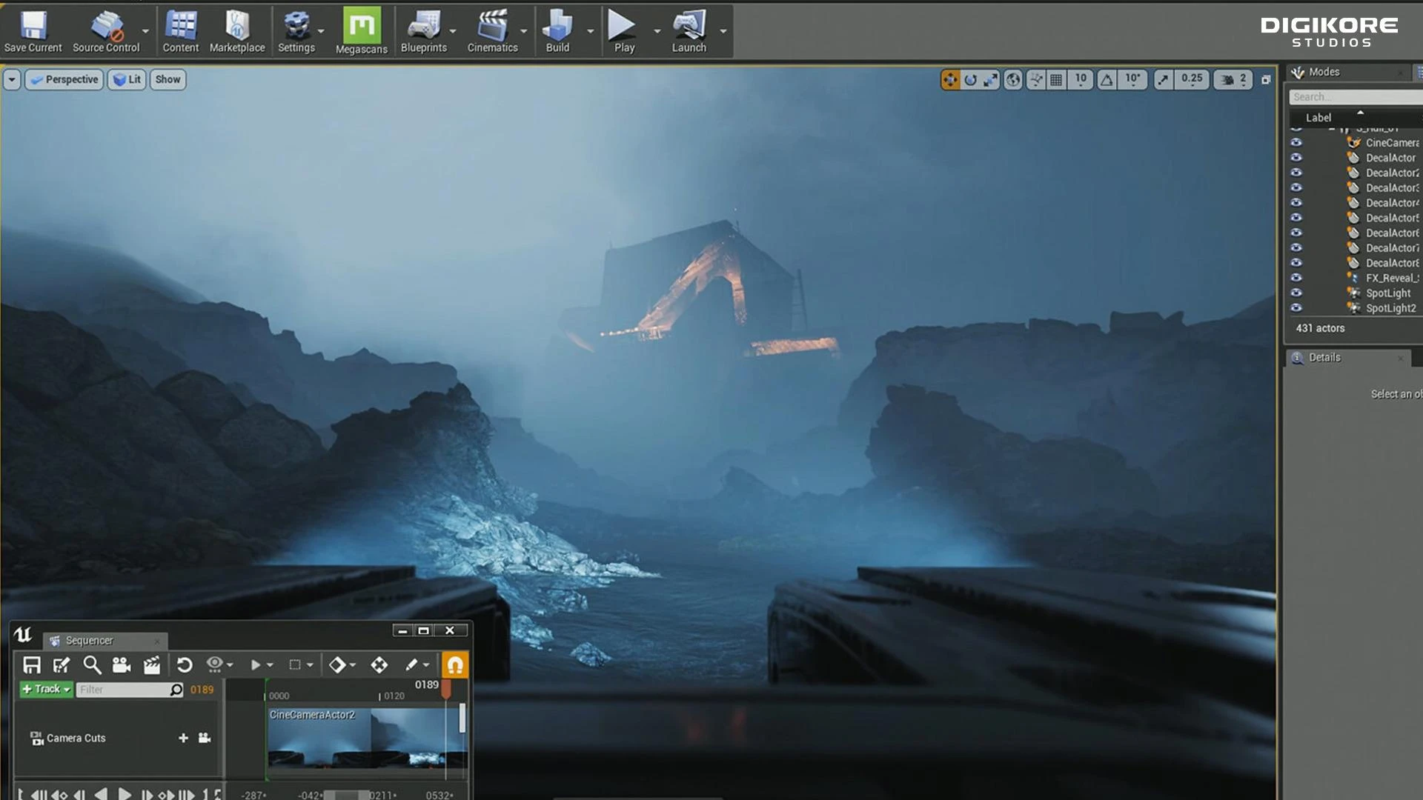
Task: Switch to the Details panel tab
Action: click(x=1324, y=358)
